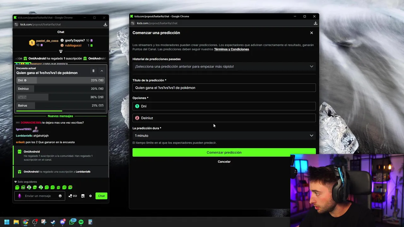
Task: Click the Enviar un mensaje field
Action: pos(40,196)
